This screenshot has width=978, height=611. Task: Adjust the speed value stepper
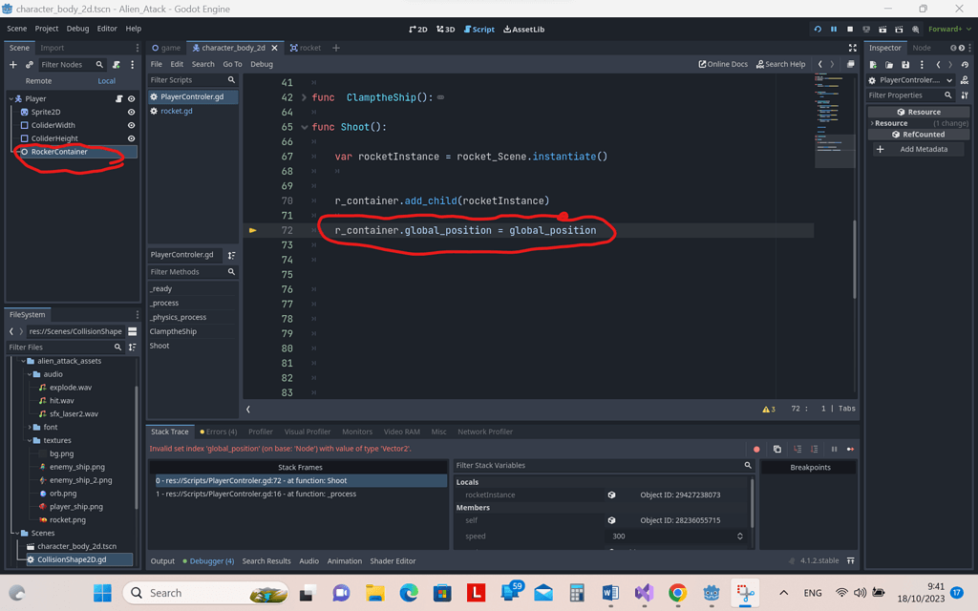pyautogui.click(x=739, y=537)
